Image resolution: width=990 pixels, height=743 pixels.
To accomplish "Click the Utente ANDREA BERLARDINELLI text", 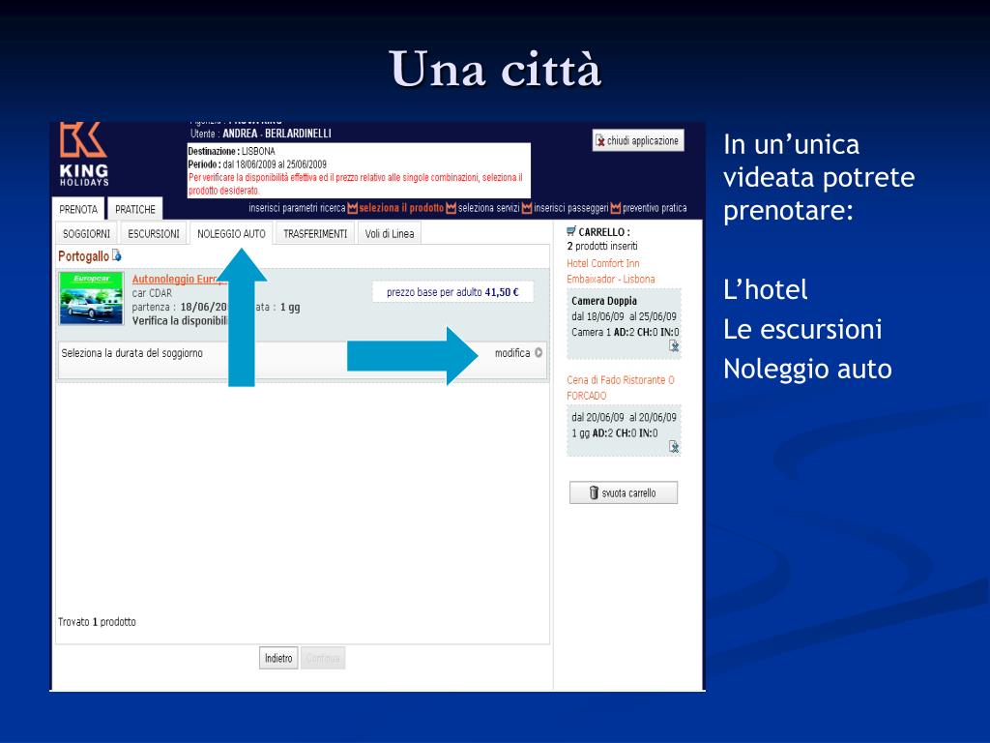I will tap(261, 134).
